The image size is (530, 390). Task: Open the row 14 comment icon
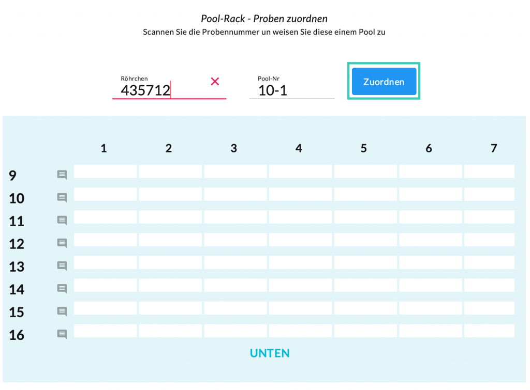click(x=62, y=289)
